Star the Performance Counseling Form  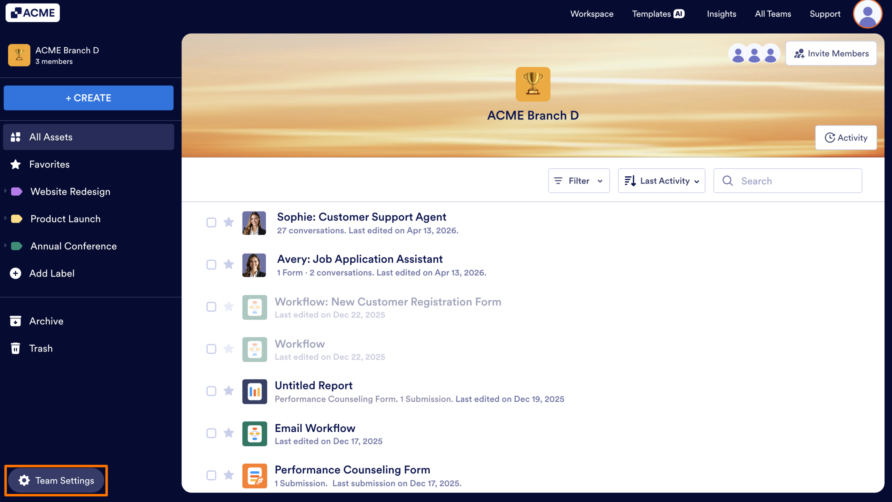click(x=229, y=475)
